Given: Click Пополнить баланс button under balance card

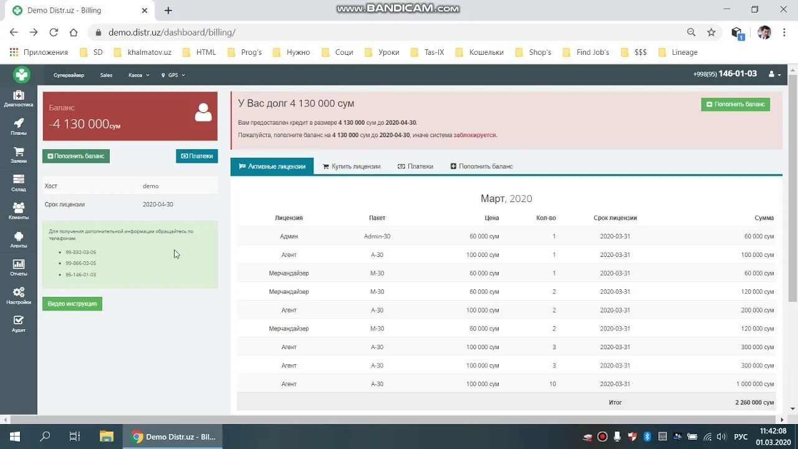Looking at the screenshot, I should point(76,156).
